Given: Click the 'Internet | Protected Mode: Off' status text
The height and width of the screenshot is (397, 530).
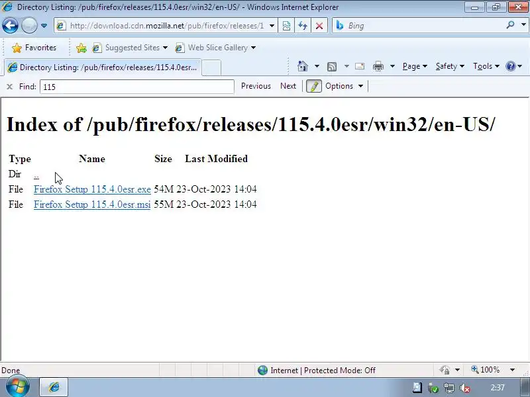Looking at the screenshot, I should (x=323, y=371).
